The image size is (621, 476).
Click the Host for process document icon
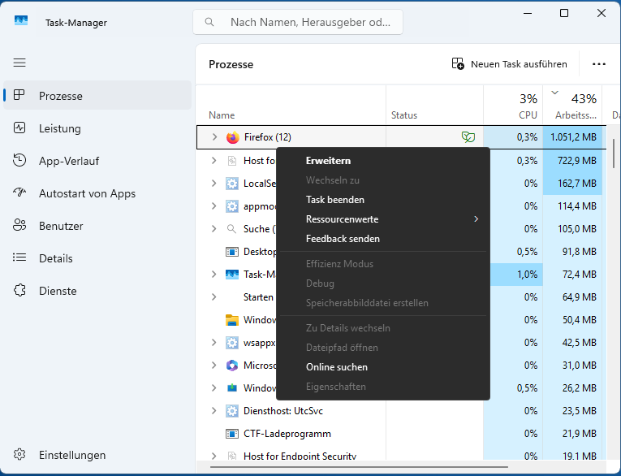231,161
